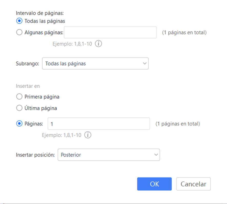Pick the Última página radio option
The width and height of the screenshot is (227, 204).
coord(19,108)
